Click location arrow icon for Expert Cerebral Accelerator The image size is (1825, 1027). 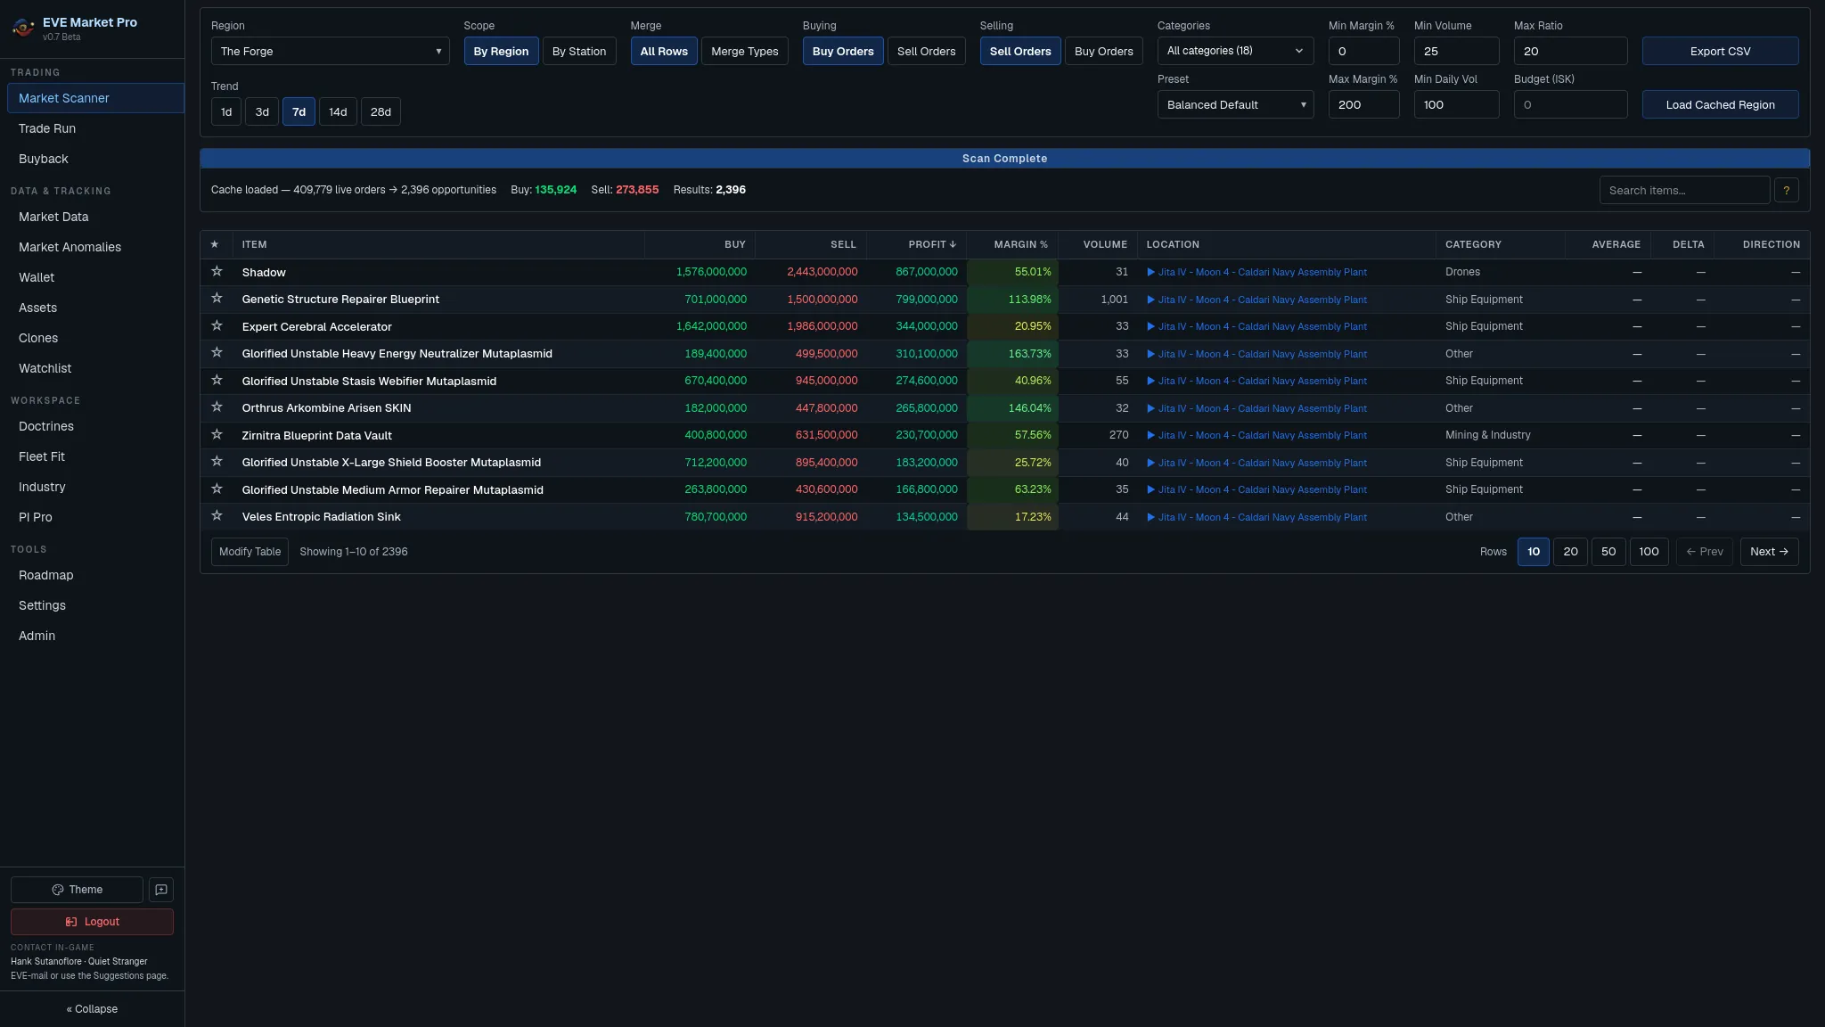point(1150,326)
